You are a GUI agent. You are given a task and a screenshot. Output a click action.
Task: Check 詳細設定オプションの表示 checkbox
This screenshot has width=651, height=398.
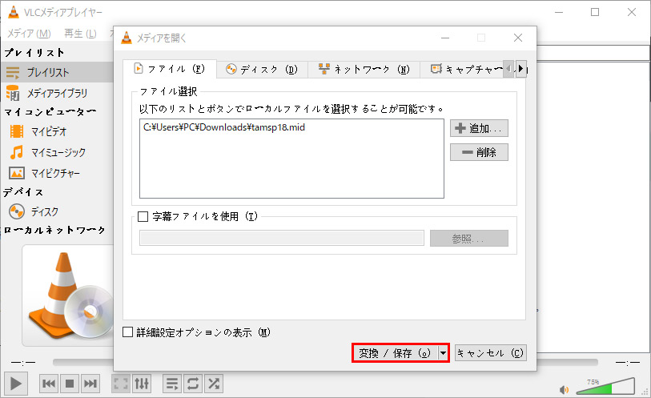click(128, 332)
